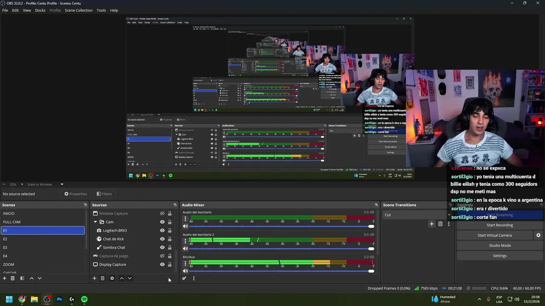Open the View menu
This screenshot has width=545, height=306.
click(x=27, y=10)
